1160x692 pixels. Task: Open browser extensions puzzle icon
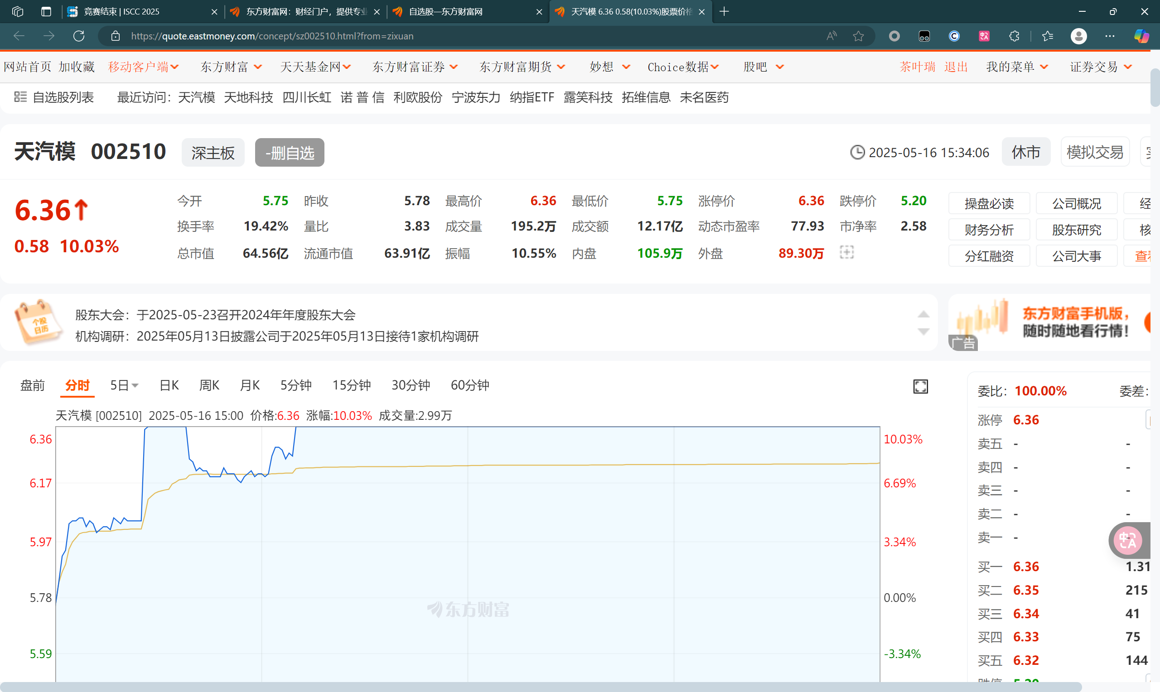[1014, 36]
